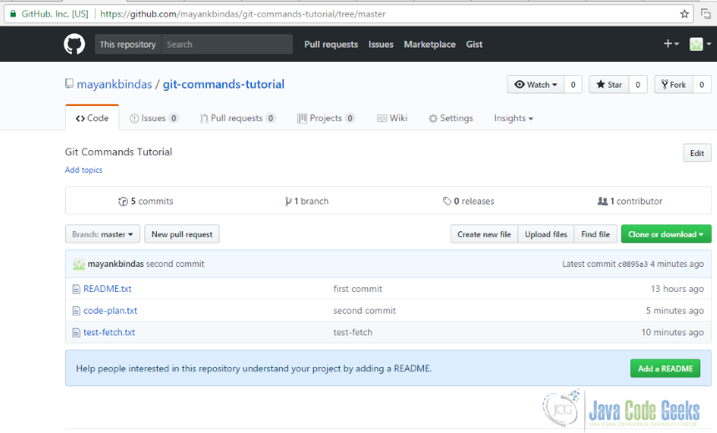Image resolution: width=717 pixels, height=433 pixels.
Task: Open the Watch dropdown
Action: tap(536, 84)
